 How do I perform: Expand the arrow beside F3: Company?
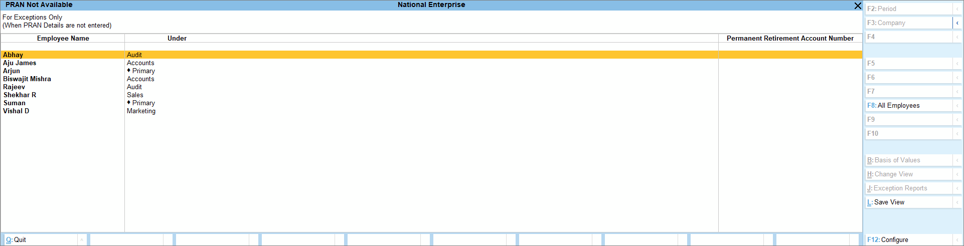(957, 23)
